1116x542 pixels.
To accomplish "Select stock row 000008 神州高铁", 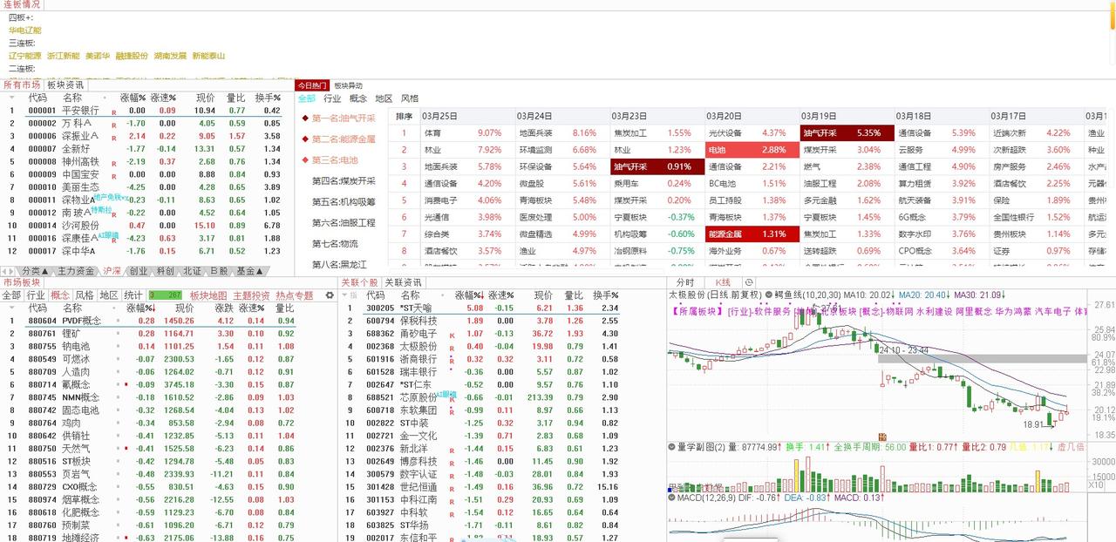I will click(144, 162).
